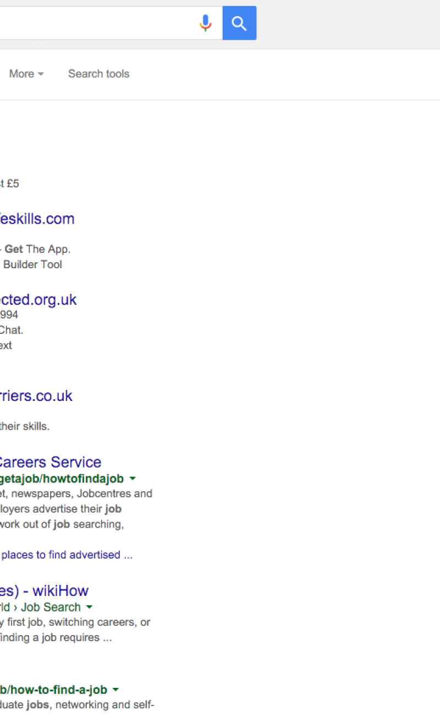This screenshot has height=716, width=440.
Task: Click the small caret next to More
Action: click(x=41, y=74)
